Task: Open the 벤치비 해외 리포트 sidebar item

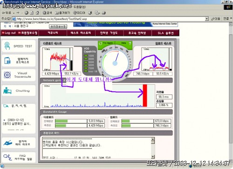Action: pos(19,143)
